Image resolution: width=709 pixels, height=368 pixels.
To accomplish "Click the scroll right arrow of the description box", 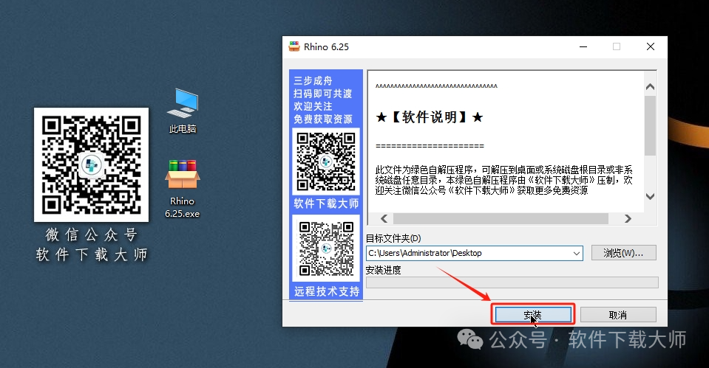I will coord(628,219).
